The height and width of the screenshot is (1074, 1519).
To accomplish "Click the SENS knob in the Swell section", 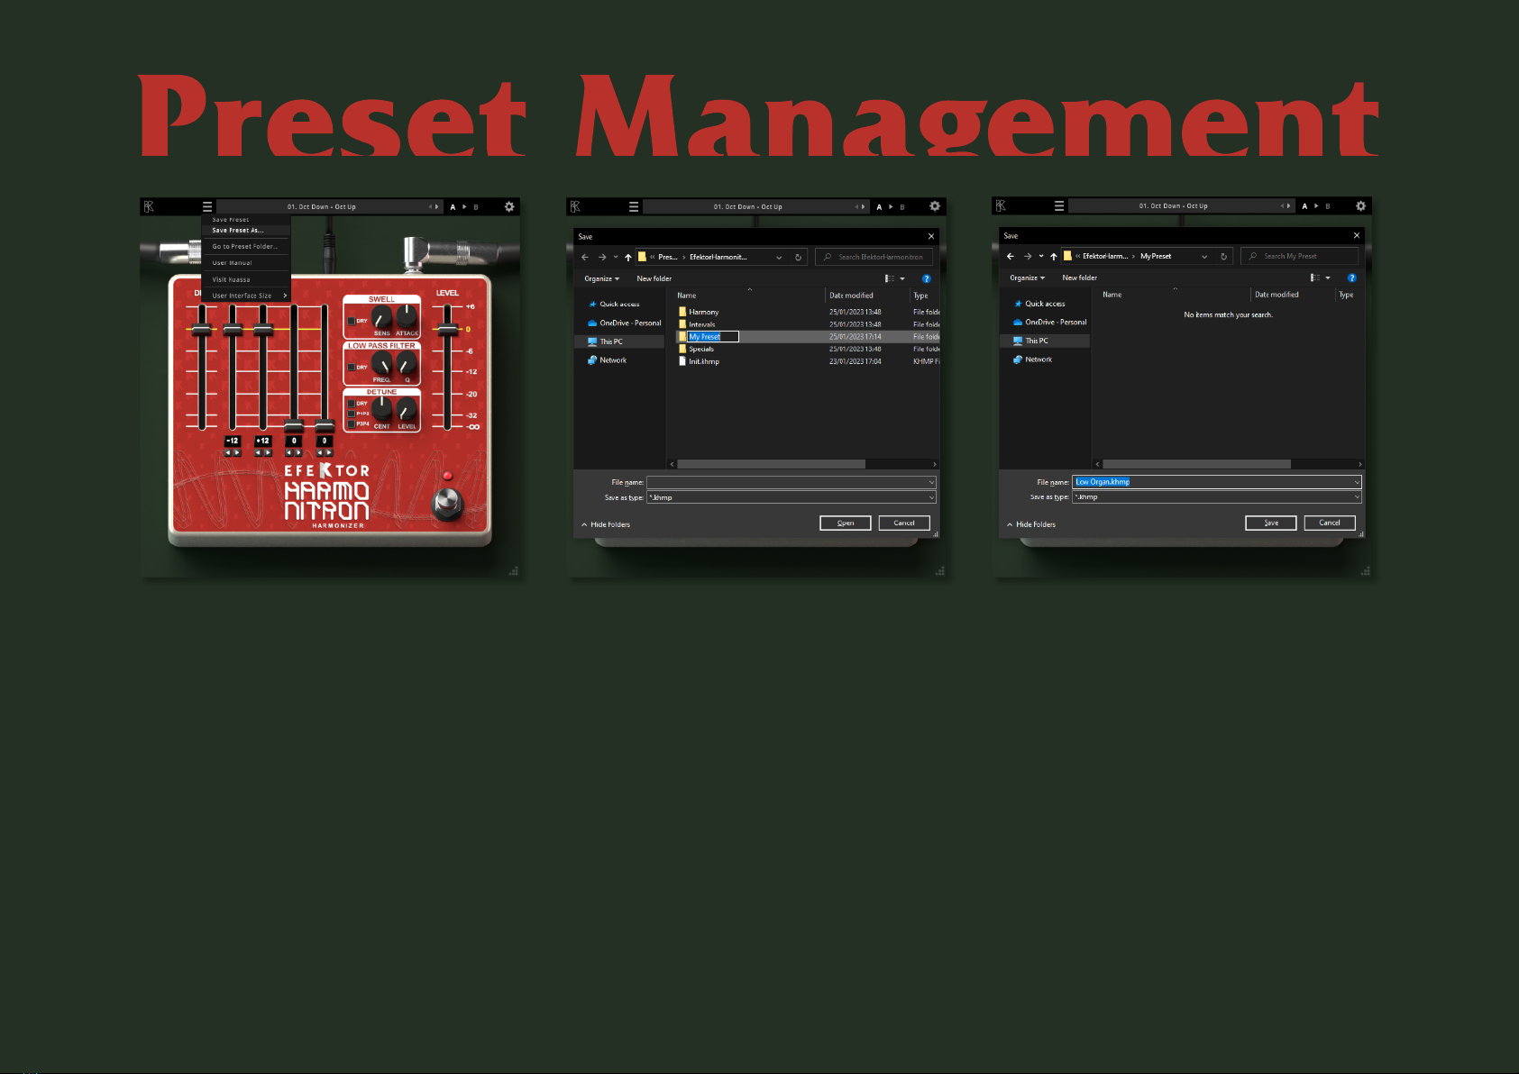I will [382, 317].
